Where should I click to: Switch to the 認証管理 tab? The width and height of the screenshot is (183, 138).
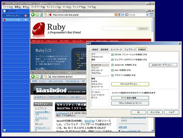[104, 49]
